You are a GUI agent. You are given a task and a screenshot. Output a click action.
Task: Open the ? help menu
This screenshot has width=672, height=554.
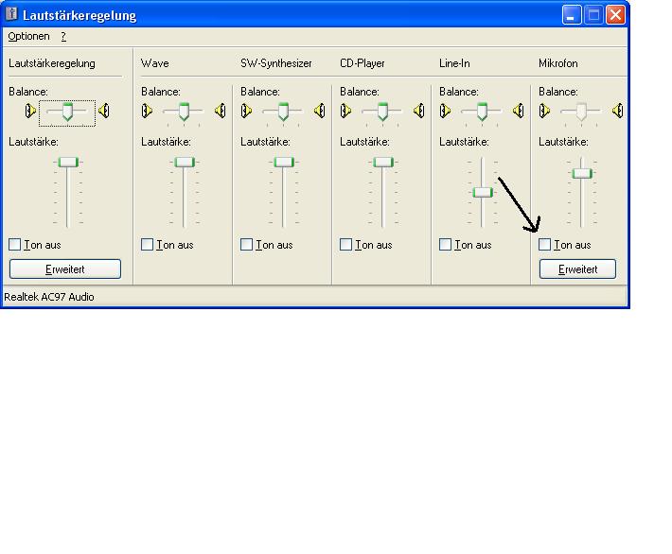(63, 36)
